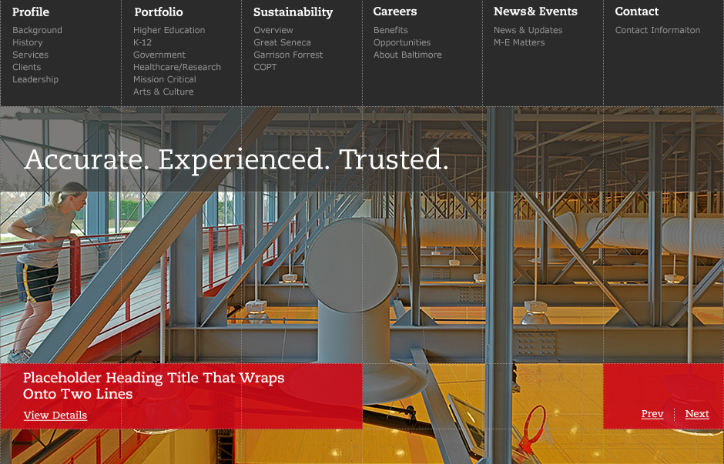Open the M-E Matters link

tap(518, 42)
